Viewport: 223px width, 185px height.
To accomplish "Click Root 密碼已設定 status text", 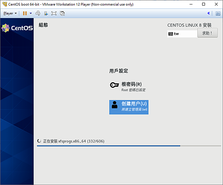I will (133, 90).
